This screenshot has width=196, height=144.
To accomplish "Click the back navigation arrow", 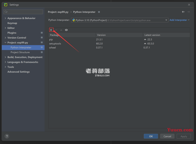I will (x=183, y=12).
